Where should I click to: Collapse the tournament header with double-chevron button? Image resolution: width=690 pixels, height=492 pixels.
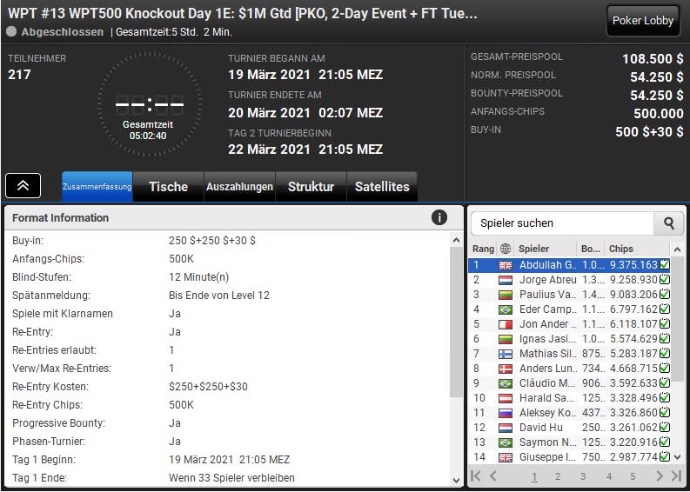(x=23, y=185)
